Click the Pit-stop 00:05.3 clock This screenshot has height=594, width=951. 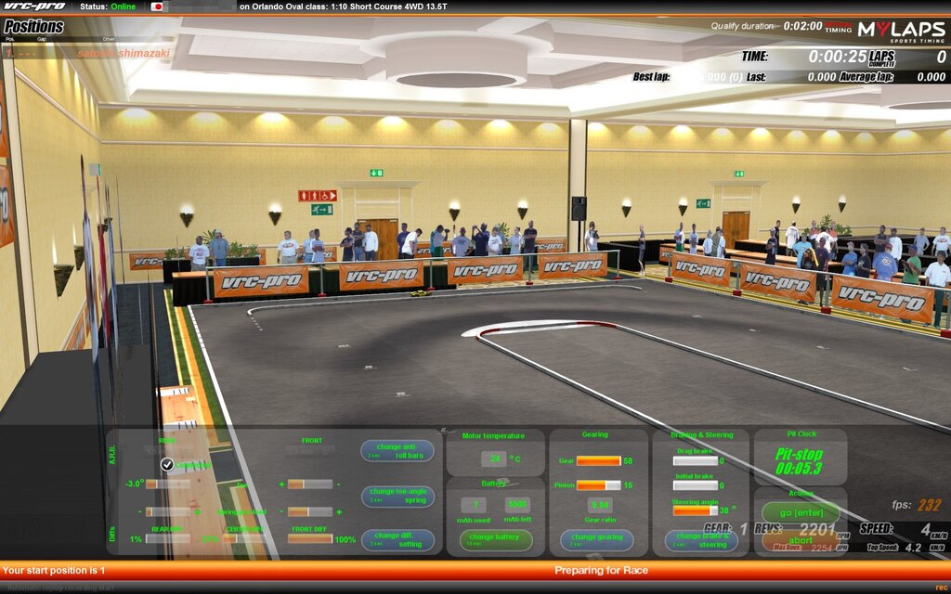800,461
